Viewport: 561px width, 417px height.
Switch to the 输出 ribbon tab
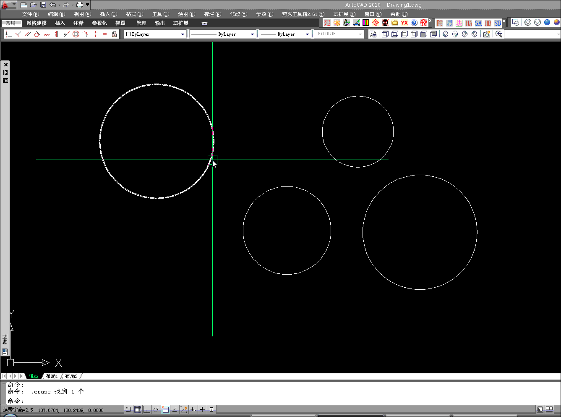click(160, 23)
